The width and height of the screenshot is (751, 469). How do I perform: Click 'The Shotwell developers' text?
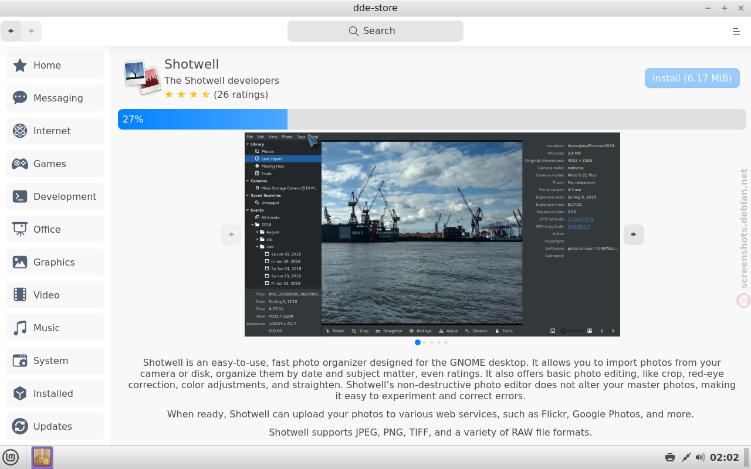pos(222,80)
